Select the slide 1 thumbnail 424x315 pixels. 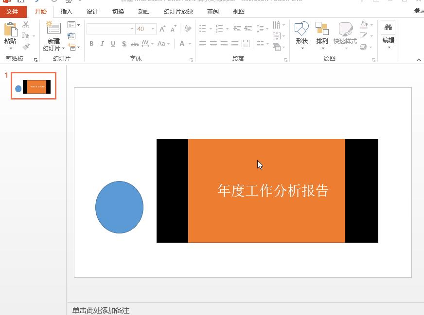[33, 85]
